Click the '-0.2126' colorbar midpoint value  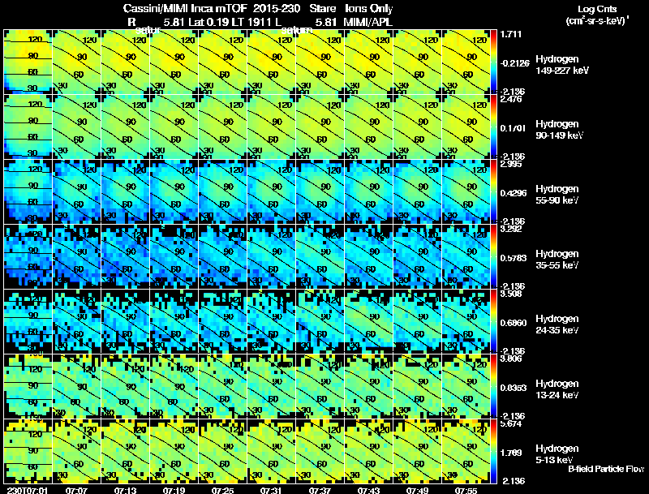click(x=514, y=63)
